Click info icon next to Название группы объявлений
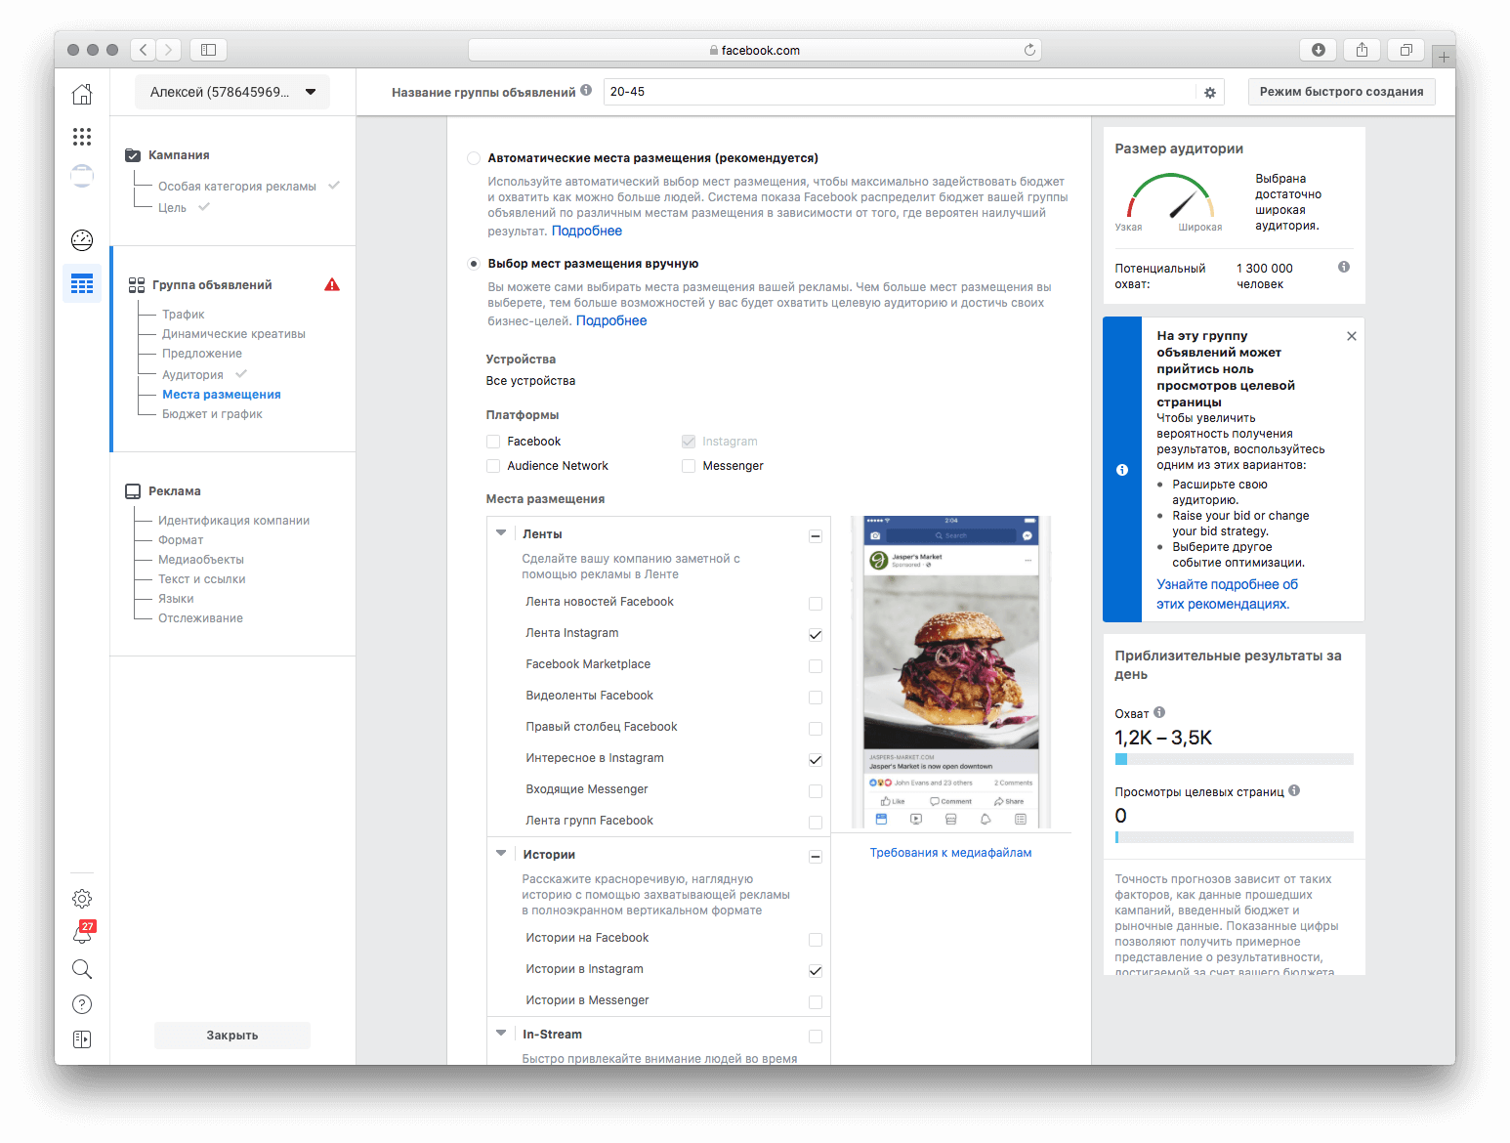 click(586, 90)
